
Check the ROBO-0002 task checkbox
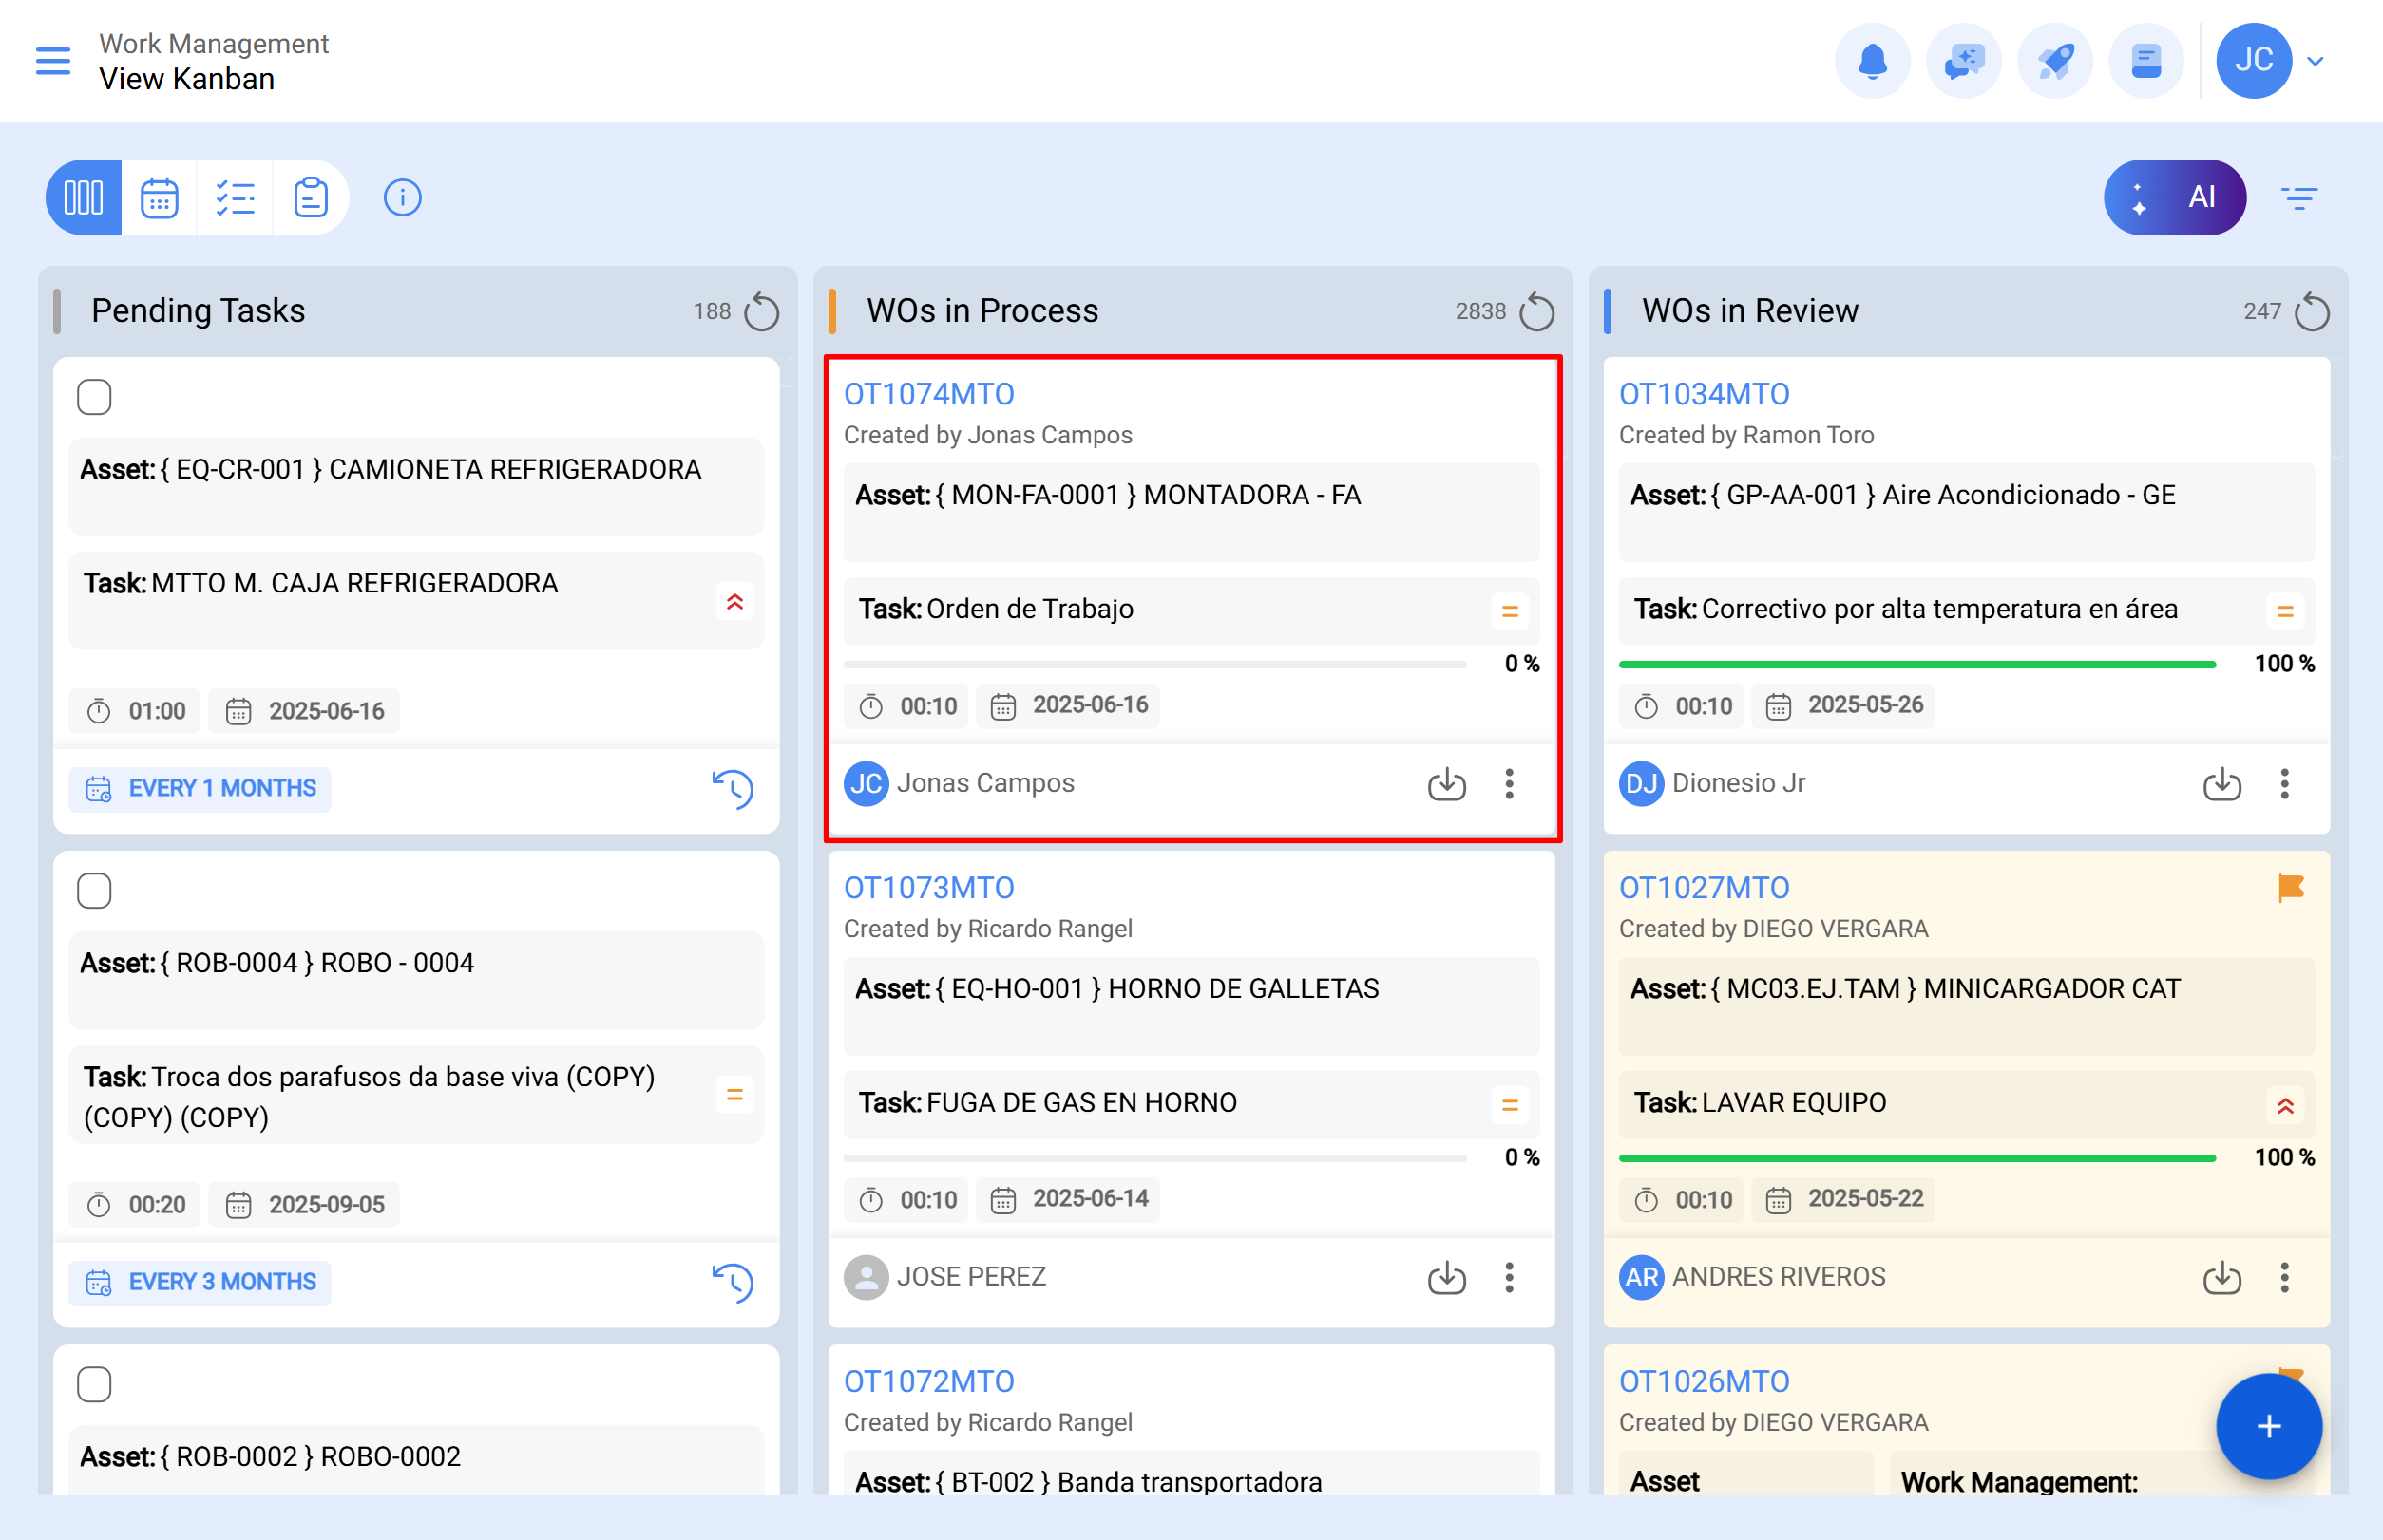tap(94, 1383)
